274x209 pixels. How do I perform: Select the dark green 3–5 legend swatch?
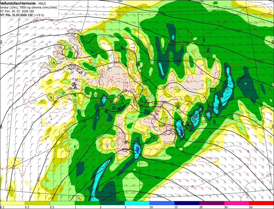(x=112, y=203)
